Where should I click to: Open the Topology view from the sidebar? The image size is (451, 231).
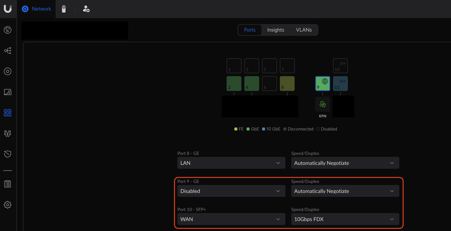[x=7, y=51]
